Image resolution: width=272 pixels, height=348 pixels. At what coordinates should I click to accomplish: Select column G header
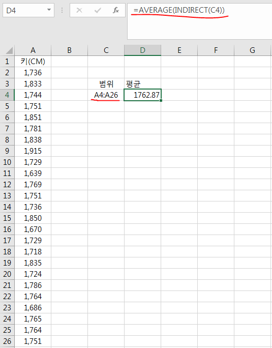253,50
